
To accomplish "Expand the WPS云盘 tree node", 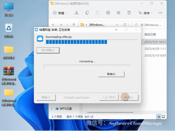I will click(52, 109).
